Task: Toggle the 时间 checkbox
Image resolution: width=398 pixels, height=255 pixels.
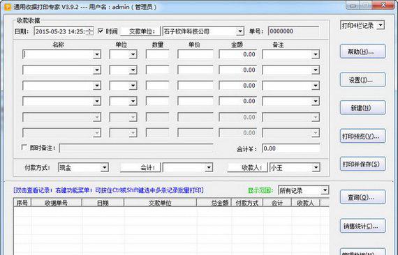Action: [101, 31]
